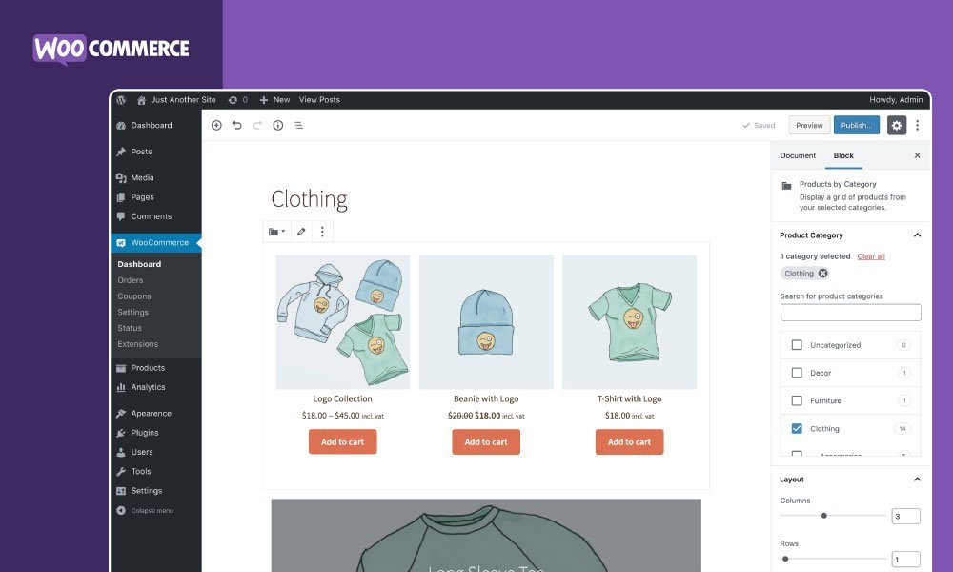The image size is (953, 572).
Task: Click the Beanie with Logo product image
Action: pyautogui.click(x=486, y=322)
